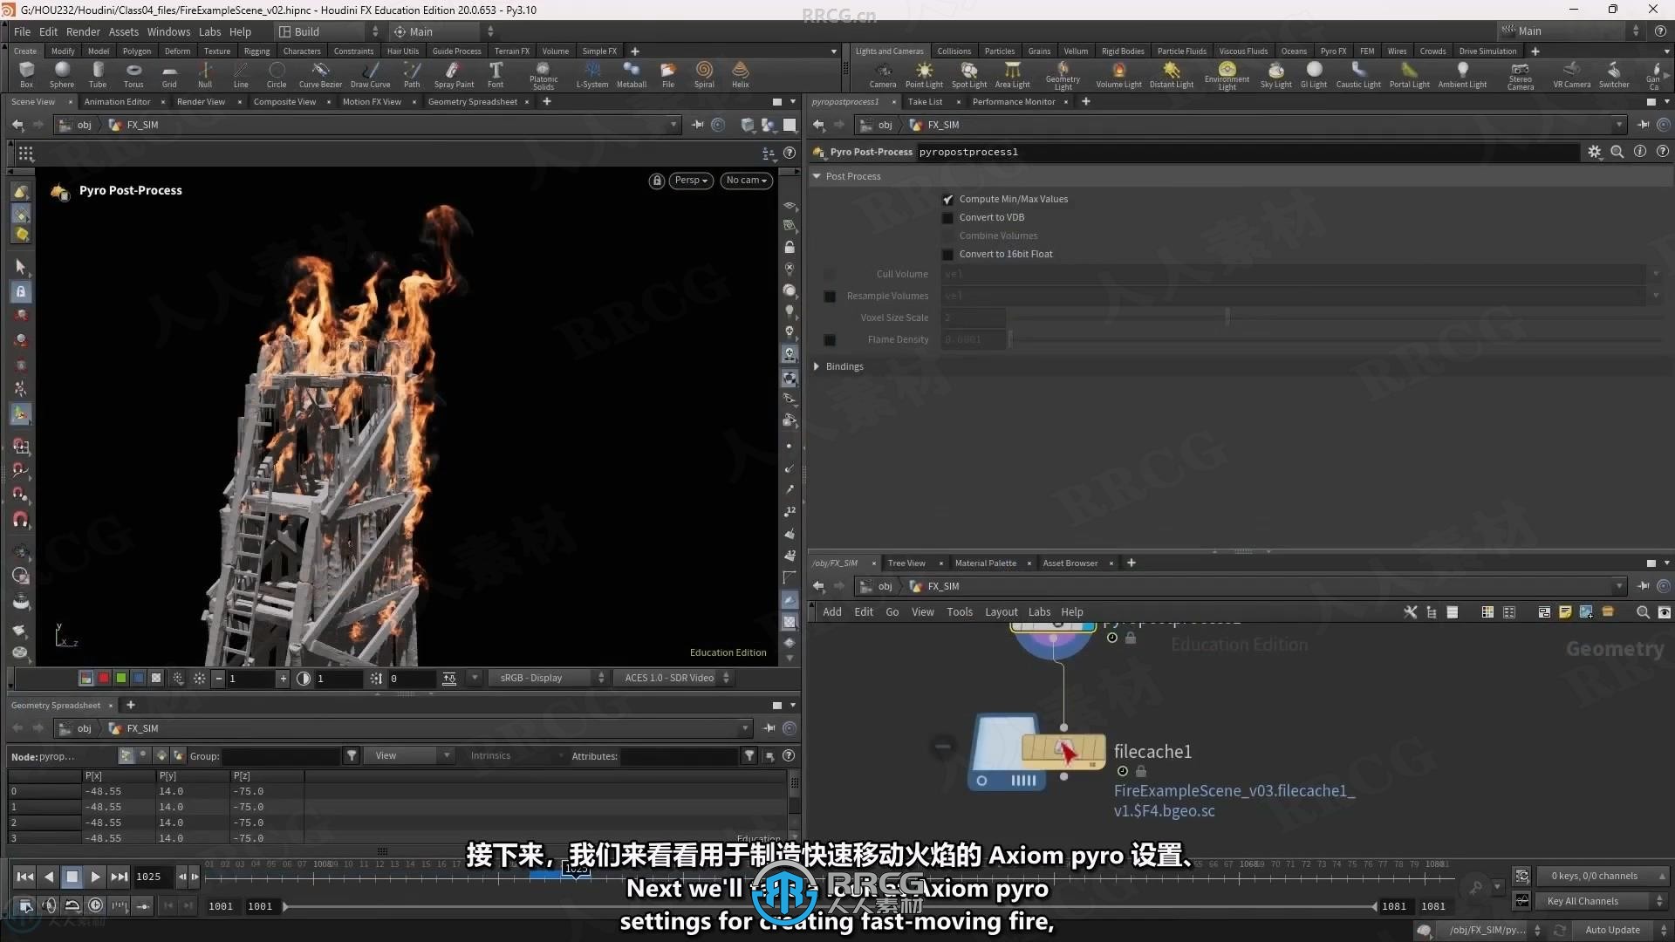Select the Helix shelf tool

(741, 74)
